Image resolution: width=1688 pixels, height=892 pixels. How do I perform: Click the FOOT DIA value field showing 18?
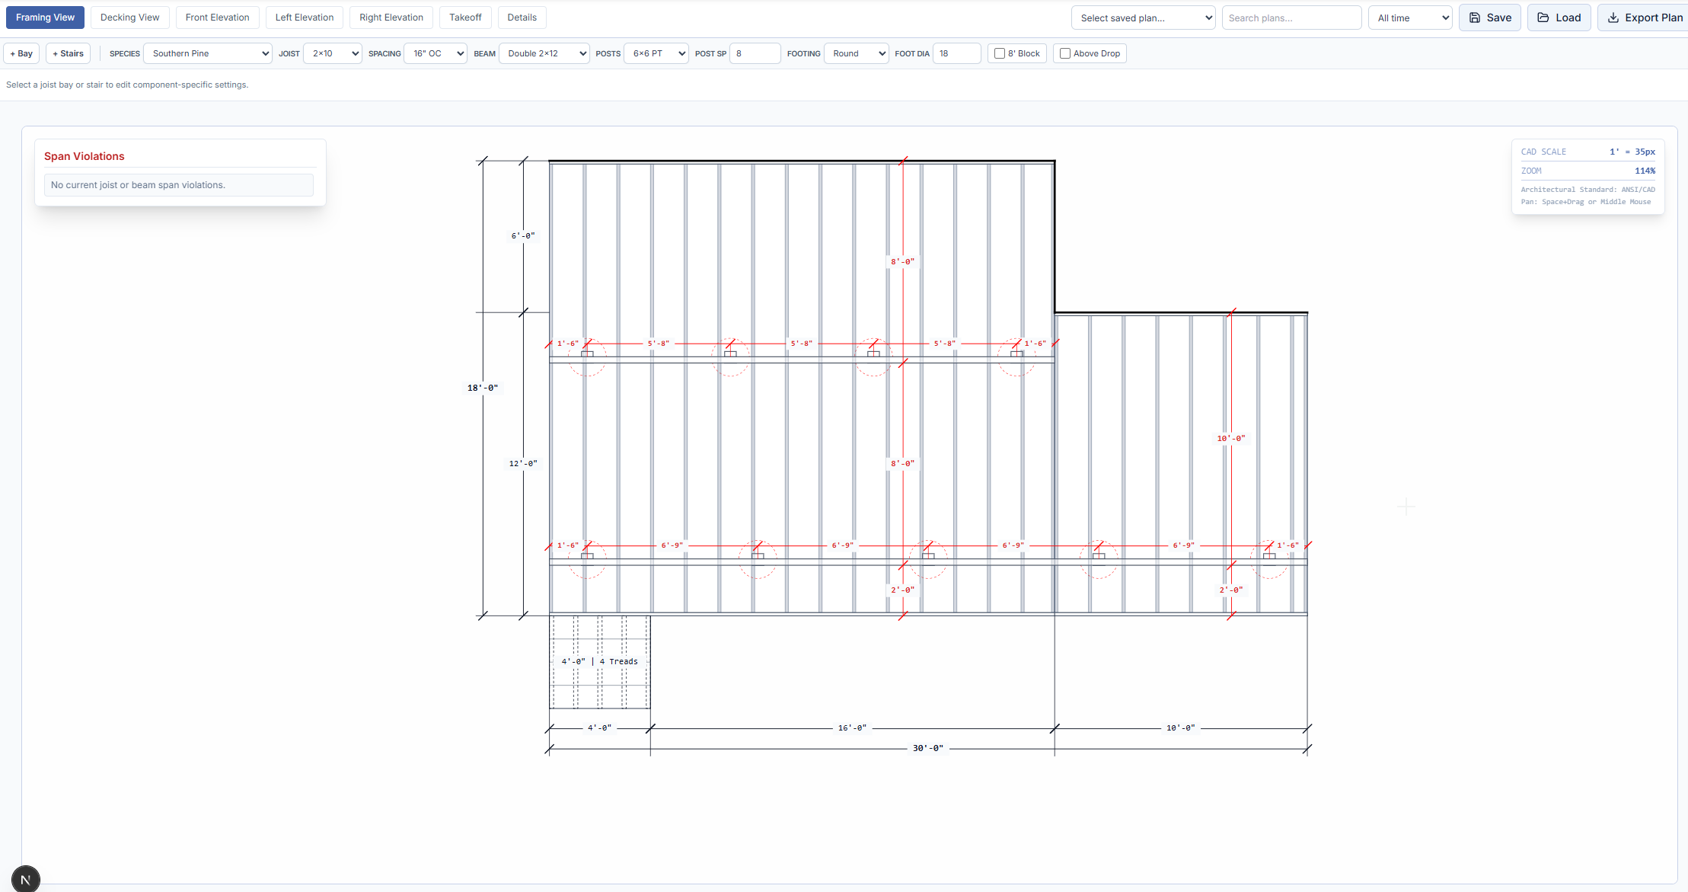956,53
